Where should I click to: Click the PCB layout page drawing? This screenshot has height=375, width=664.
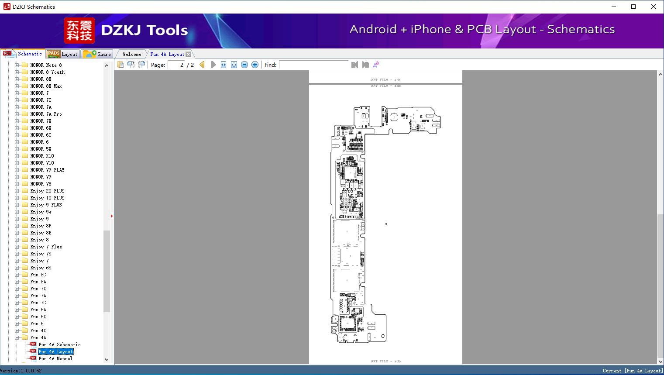(385, 224)
